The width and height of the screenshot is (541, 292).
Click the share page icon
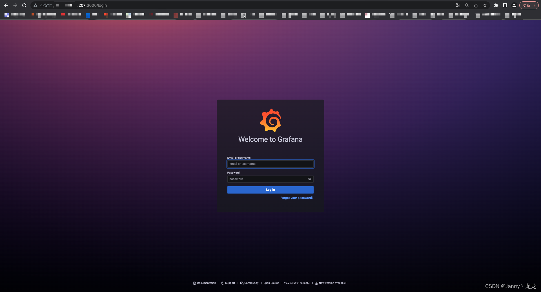point(476,5)
